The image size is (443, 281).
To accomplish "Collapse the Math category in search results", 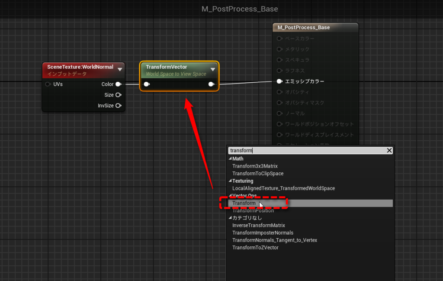I will [230, 158].
